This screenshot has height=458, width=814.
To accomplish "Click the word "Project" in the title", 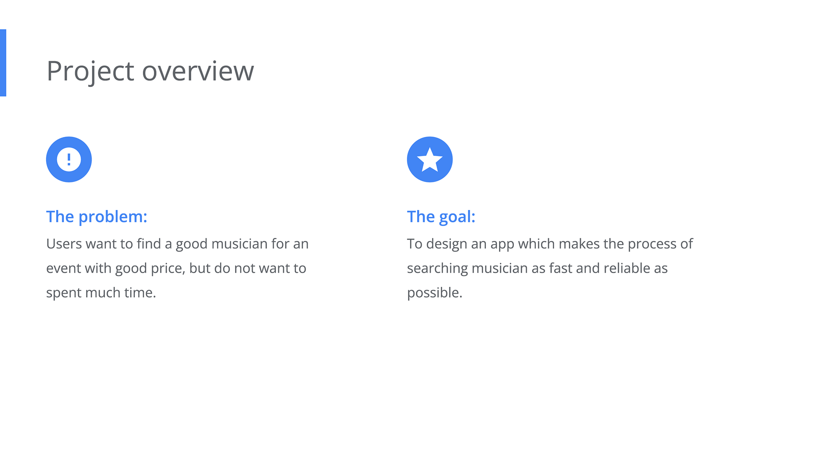I will [90, 71].
